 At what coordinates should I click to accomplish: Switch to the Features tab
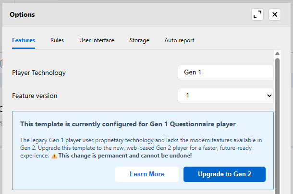pyautogui.click(x=24, y=40)
